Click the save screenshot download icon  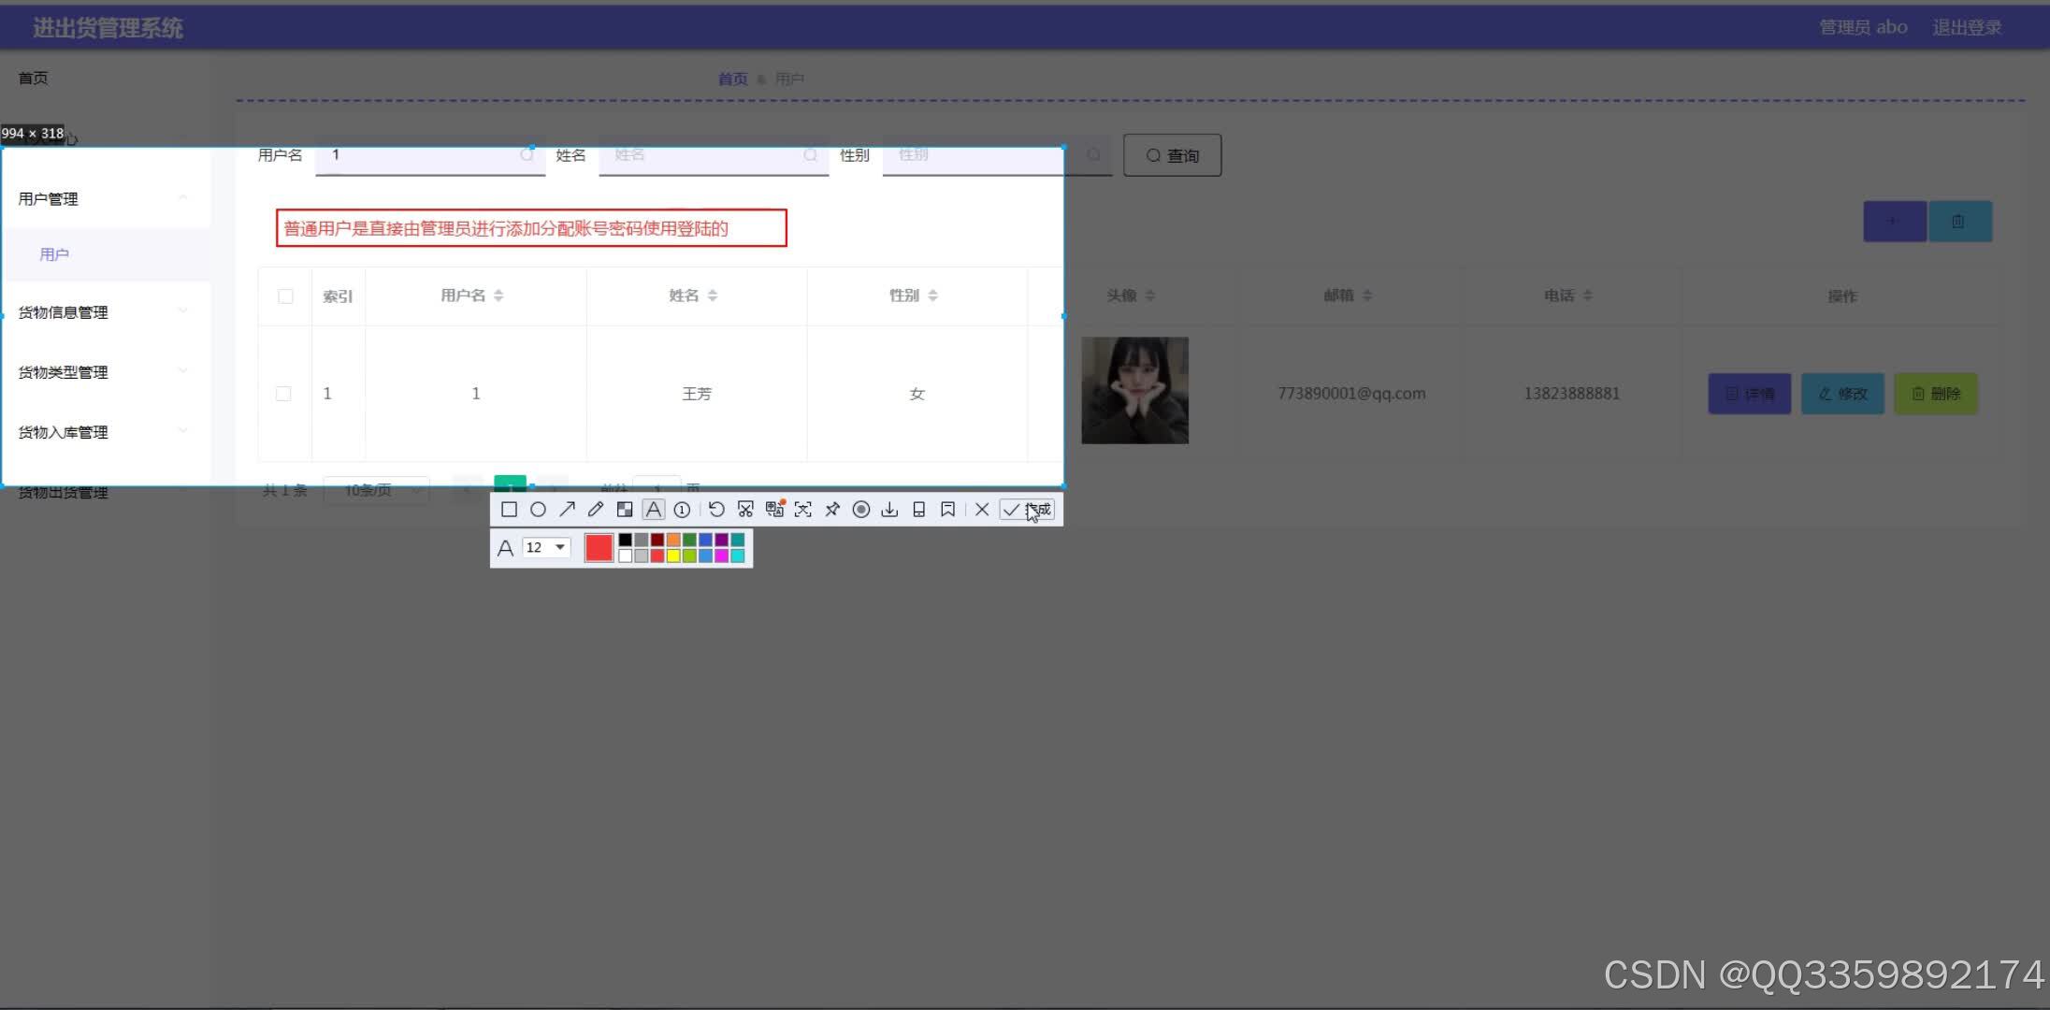tap(889, 509)
